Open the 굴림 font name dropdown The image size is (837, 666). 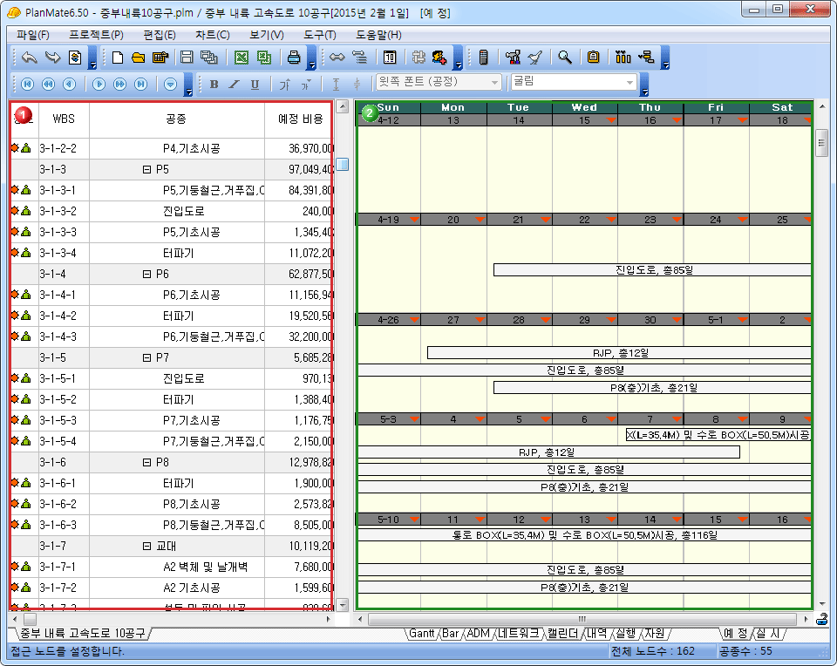coord(629,83)
